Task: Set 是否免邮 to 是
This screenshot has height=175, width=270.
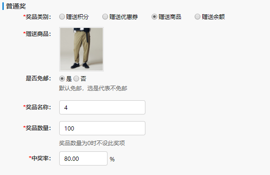Action: [x=62, y=79]
